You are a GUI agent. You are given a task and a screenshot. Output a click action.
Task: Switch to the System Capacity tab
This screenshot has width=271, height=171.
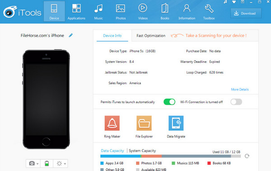click(142, 151)
